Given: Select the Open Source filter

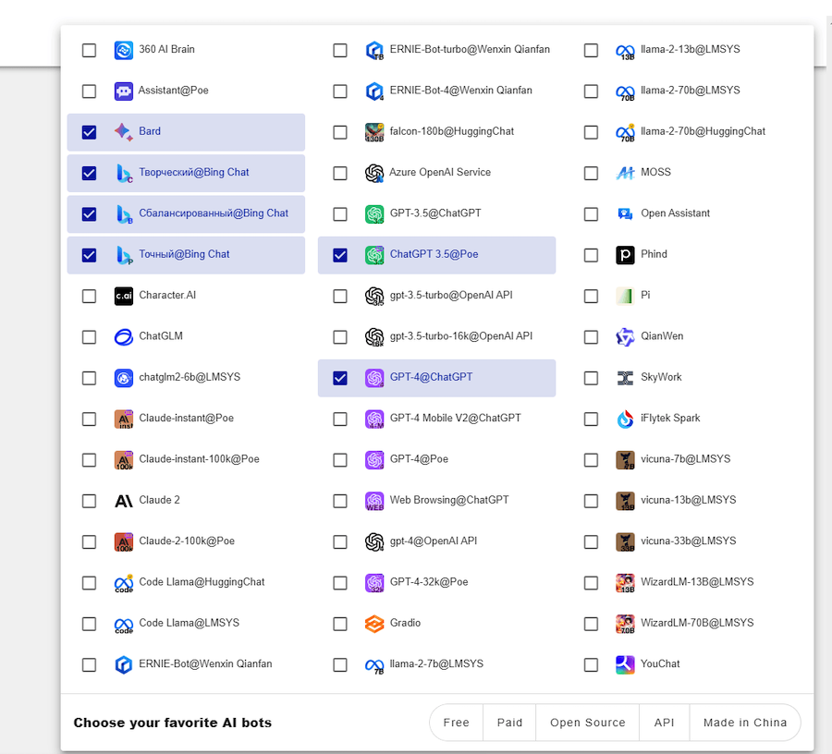Looking at the screenshot, I should 588,723.
